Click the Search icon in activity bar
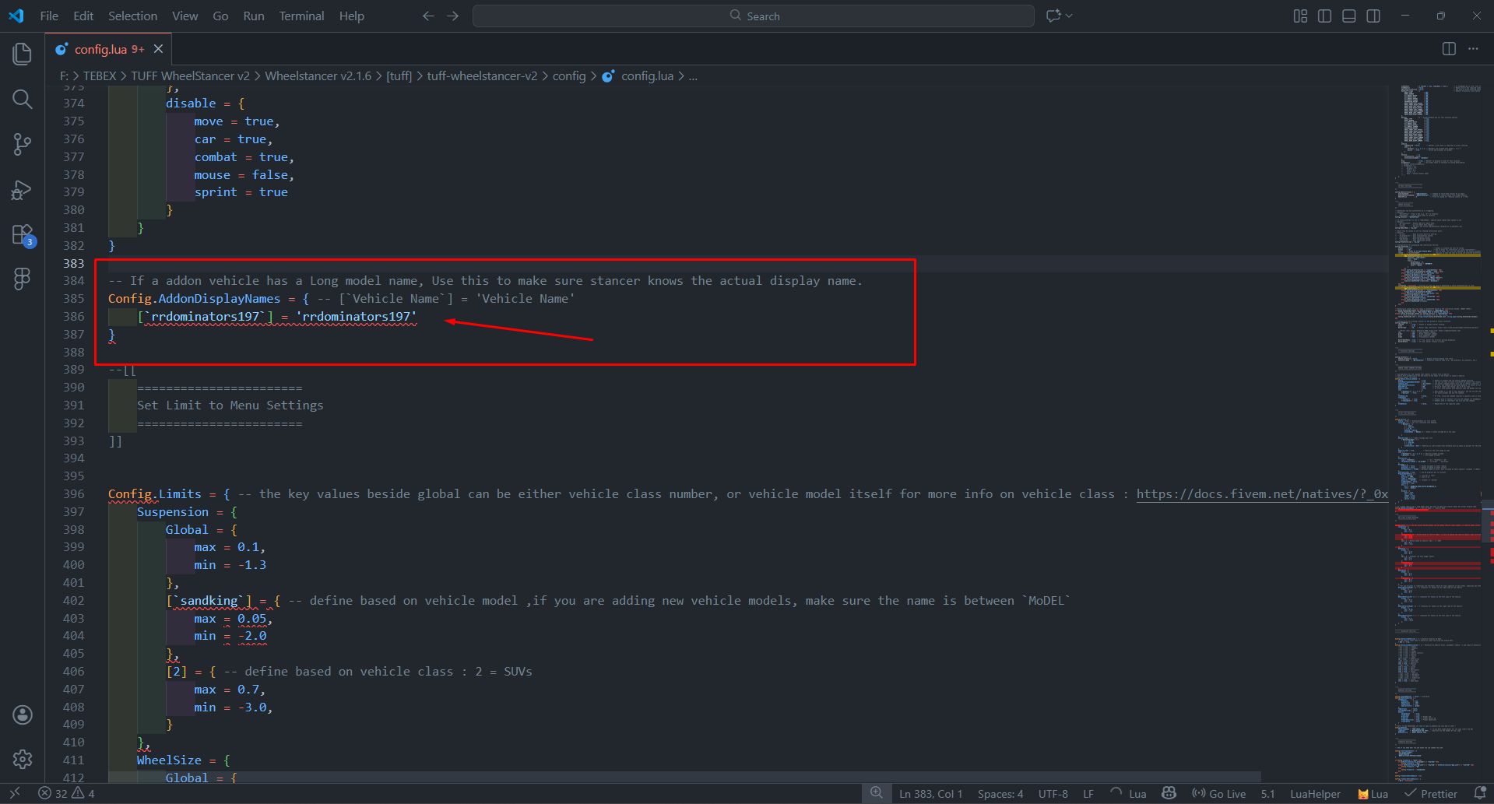This screenshot has height=804, width=1494. pos(23,99)
